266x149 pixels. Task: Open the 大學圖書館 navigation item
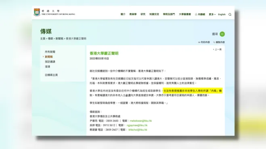pyautogui.click(x=185, y=14)
